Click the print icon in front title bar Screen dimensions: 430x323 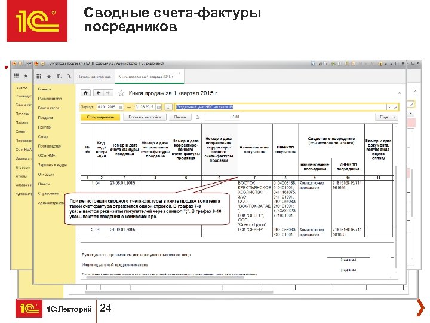coord(319,63)
